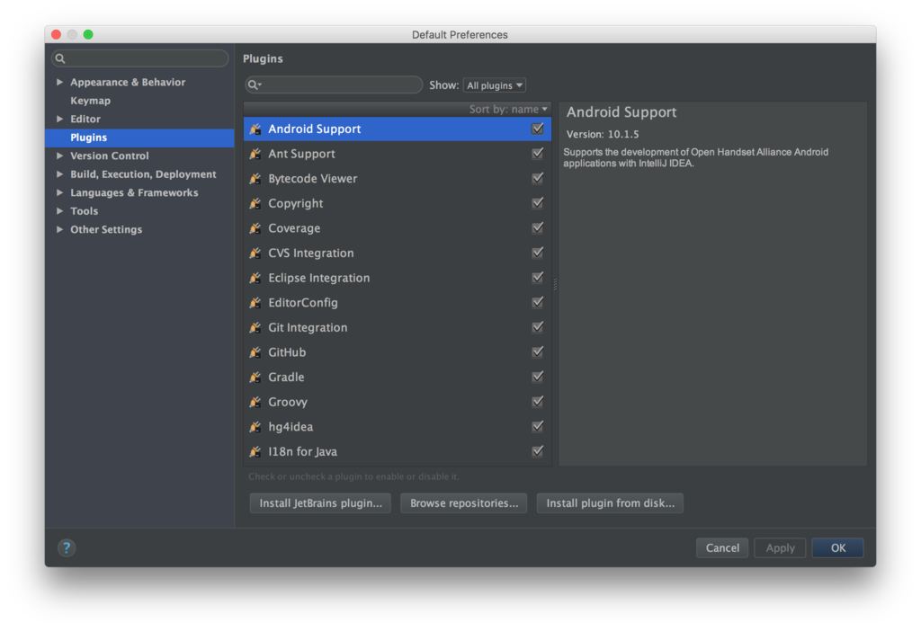Uncheck the Ant Support plugin
The height and width of the screenshot is (631, 921).
(x=538, y=153)
